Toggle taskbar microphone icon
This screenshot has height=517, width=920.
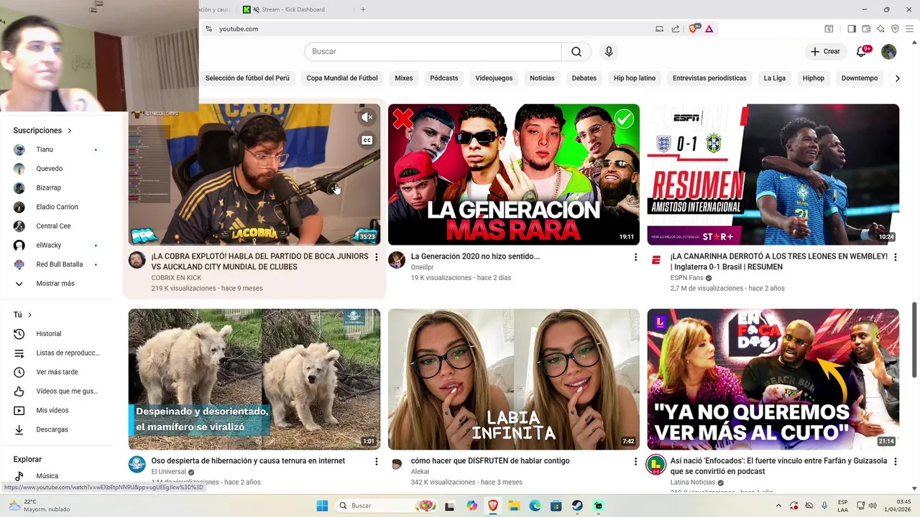pyautogui.click(x=824, y=506)
